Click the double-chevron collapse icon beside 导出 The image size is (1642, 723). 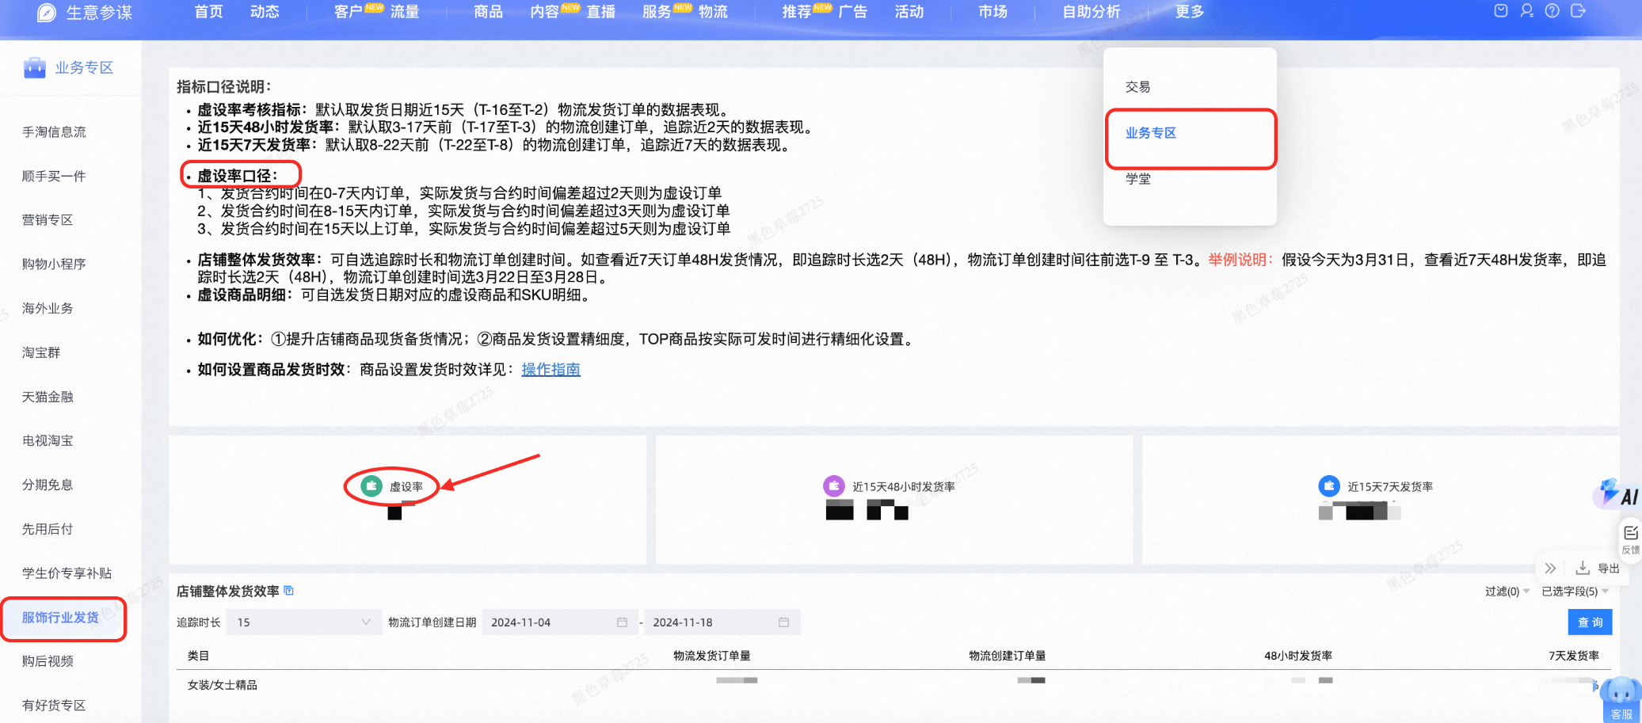coord(1550,568)
